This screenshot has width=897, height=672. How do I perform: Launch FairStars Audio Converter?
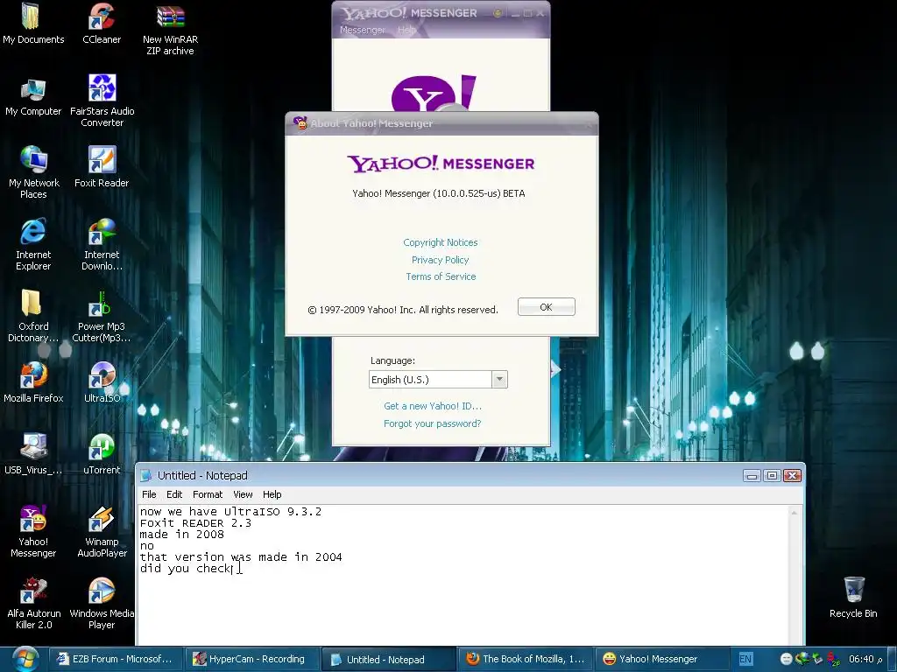(x=102, y=101)
